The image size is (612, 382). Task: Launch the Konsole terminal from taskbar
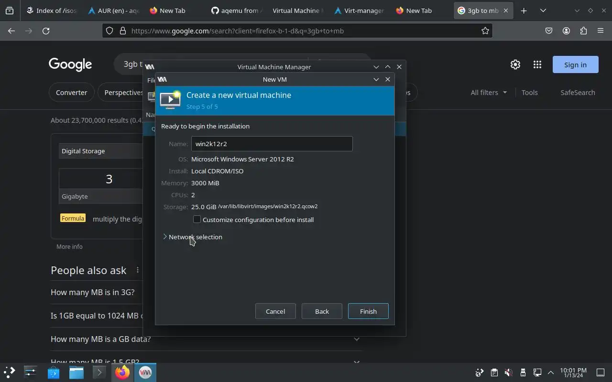[x=99, y=372]
